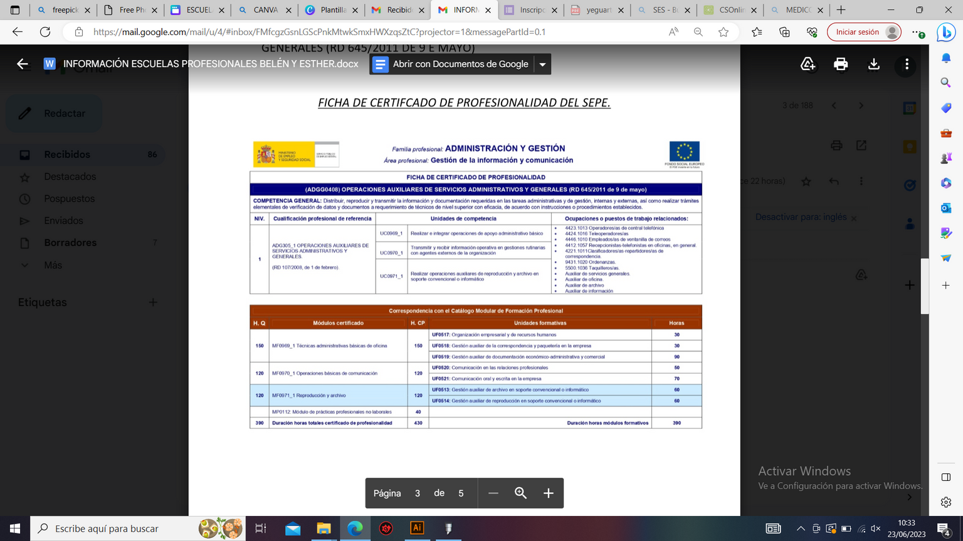
Task: Zoom in with the plus icon
Action: [549, 493]
